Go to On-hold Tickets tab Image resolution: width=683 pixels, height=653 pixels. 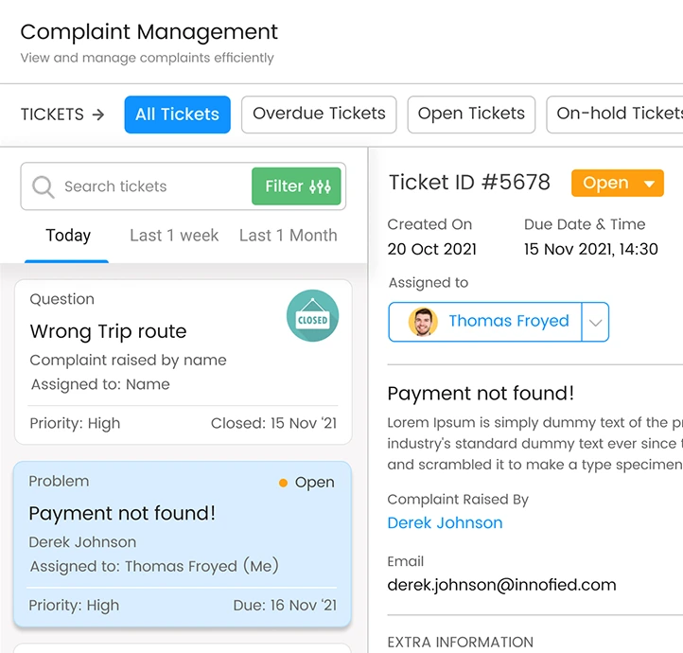pyautogui.click(x=617, y=115)
